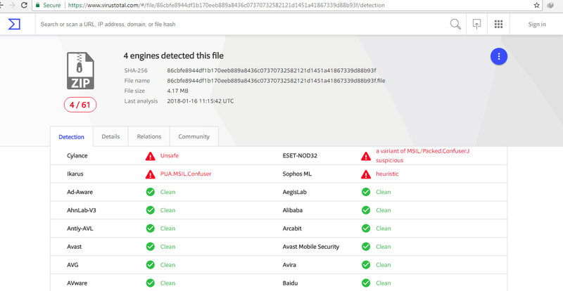Click the ESET-NOD32 engine name

click(300, 156)
